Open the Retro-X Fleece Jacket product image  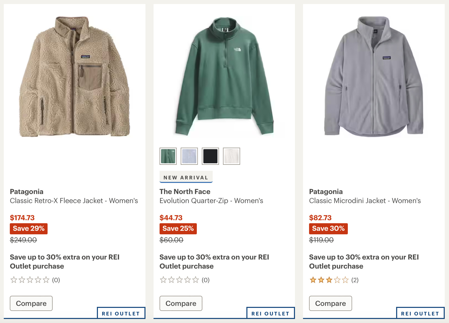[x=74, y=77]
